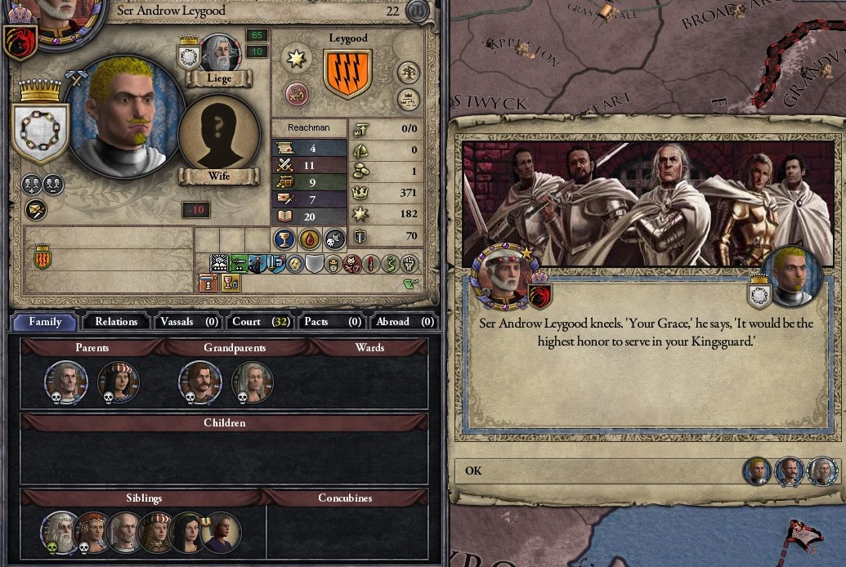Click the crown realm tree icon
This screenshot has height=567, width=846.
click(x=409, y=99)
